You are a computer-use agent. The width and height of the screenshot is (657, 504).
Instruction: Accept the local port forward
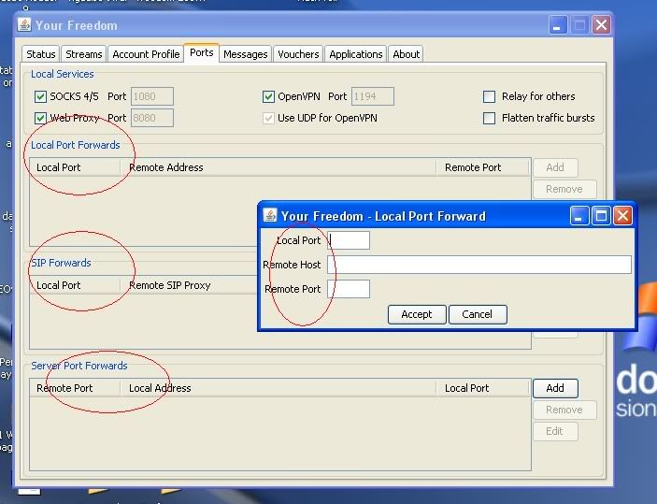point(417,314)
